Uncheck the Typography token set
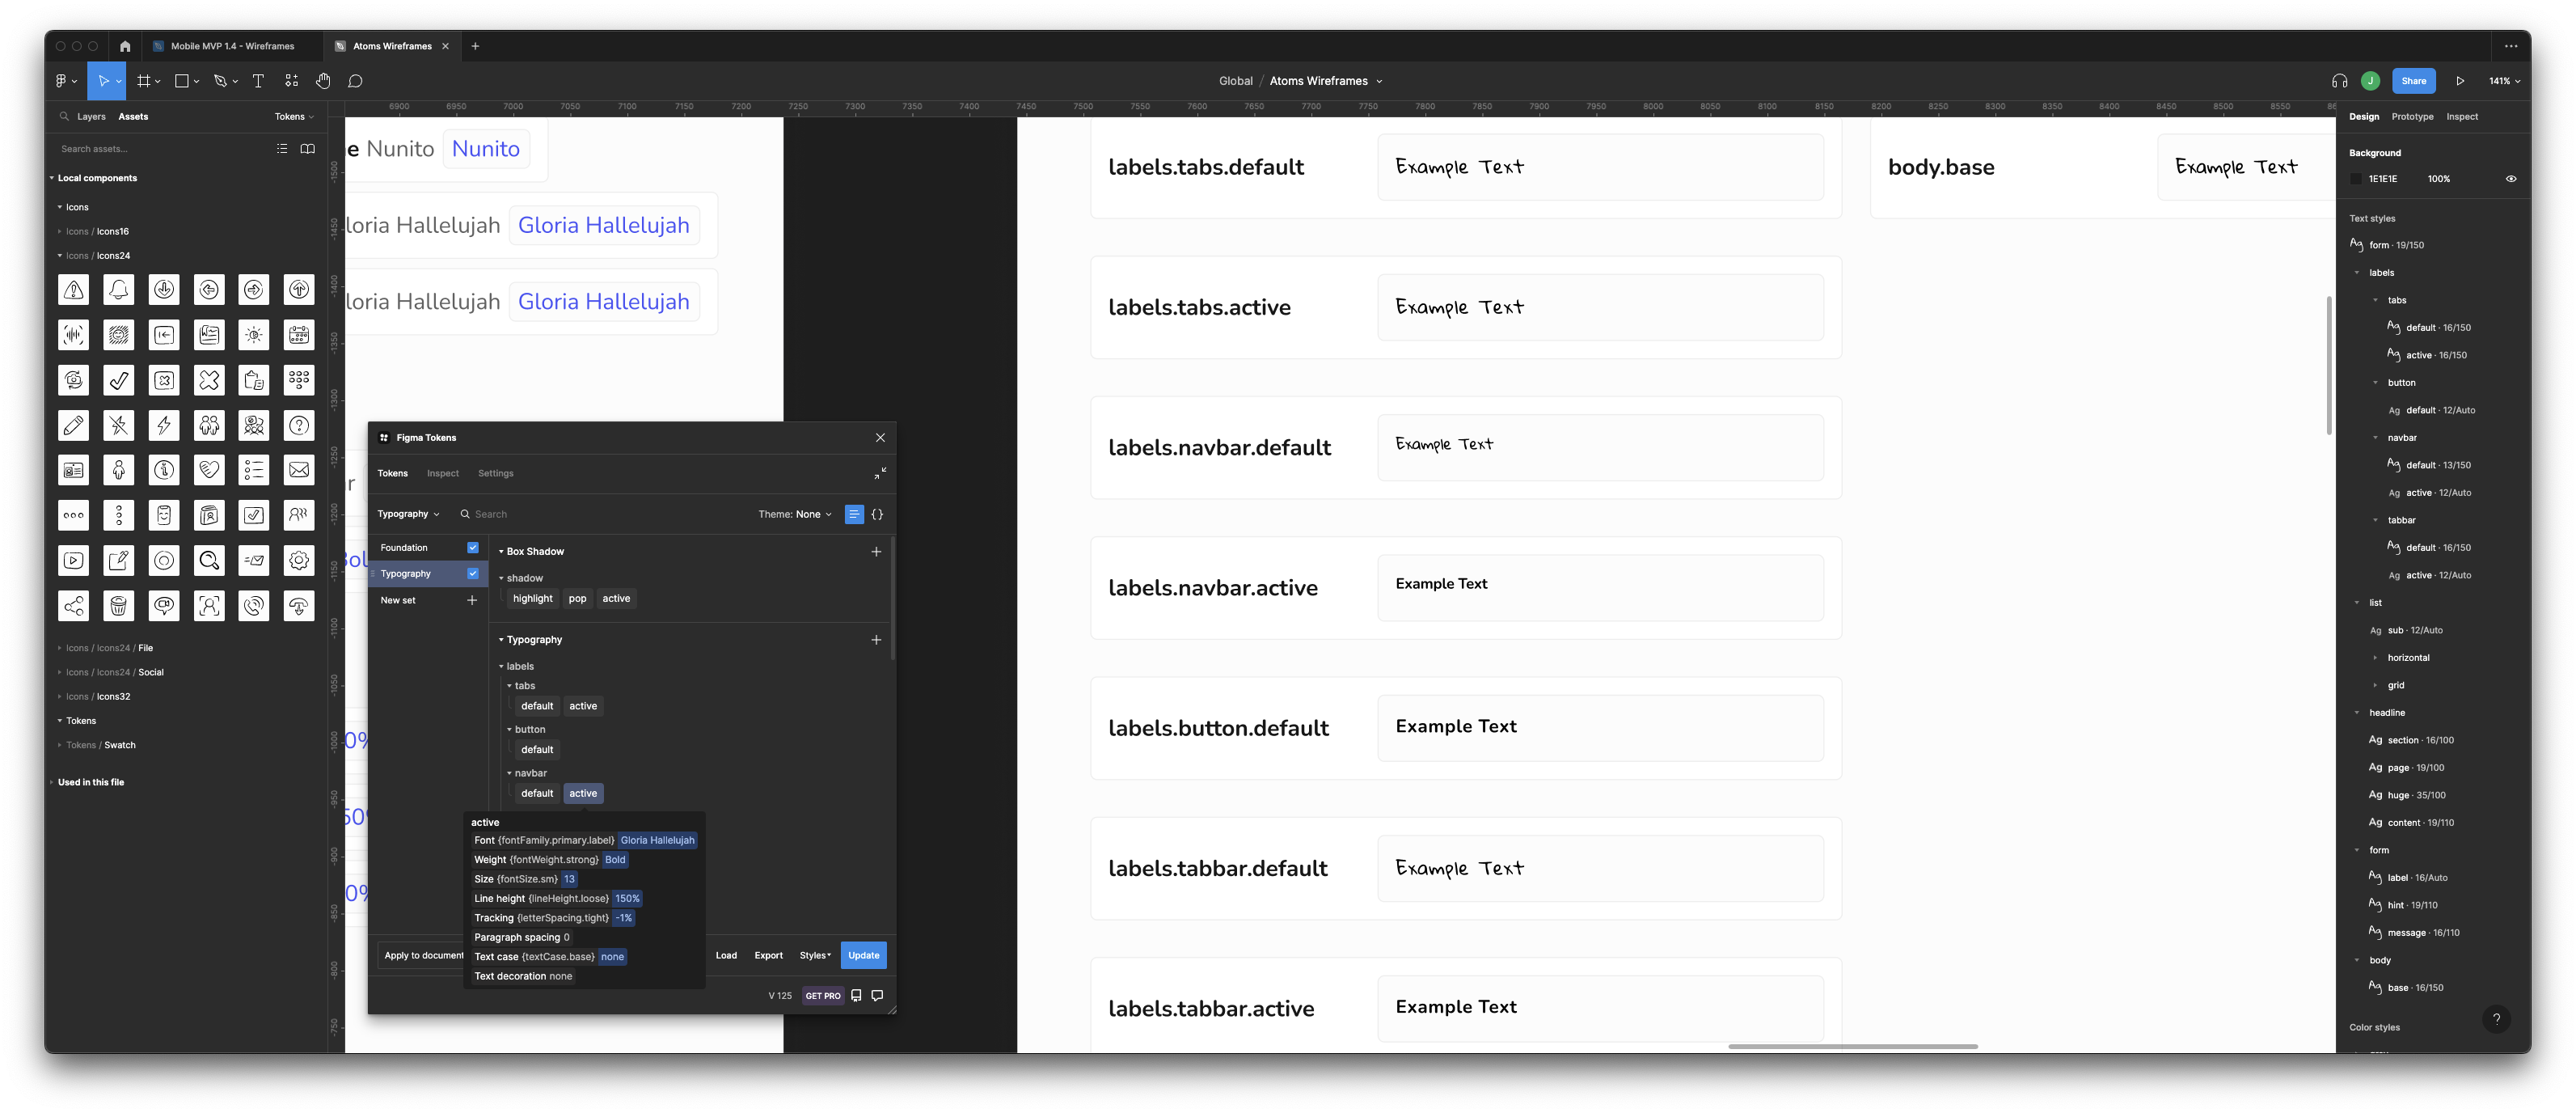 (x=472, y=573)
